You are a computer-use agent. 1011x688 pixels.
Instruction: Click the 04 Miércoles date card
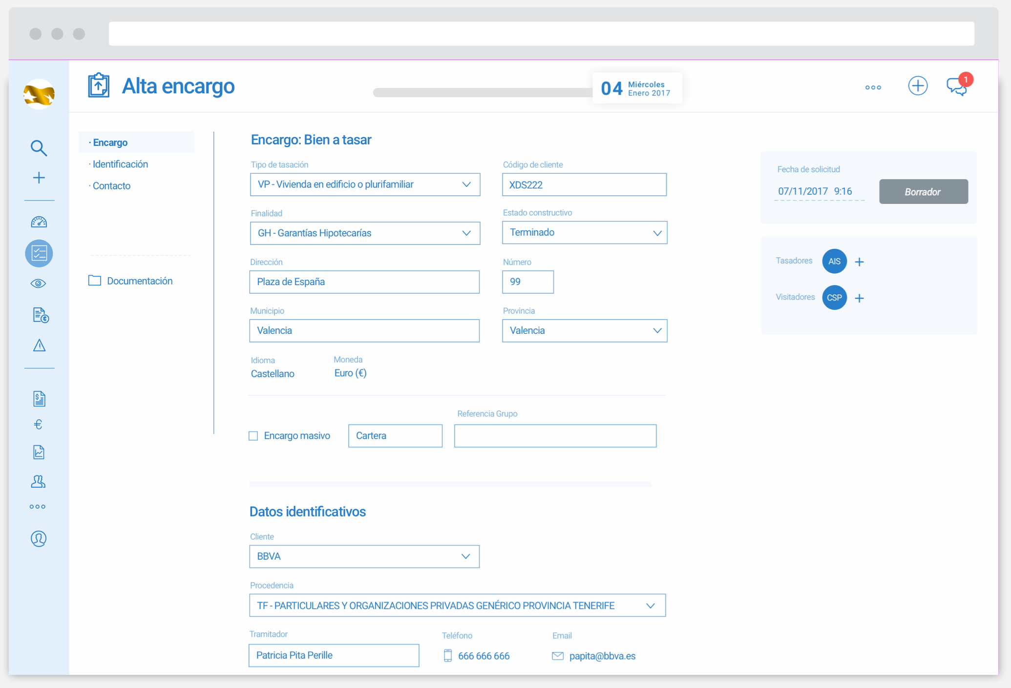pyautogui.click(x=637, y=88)
